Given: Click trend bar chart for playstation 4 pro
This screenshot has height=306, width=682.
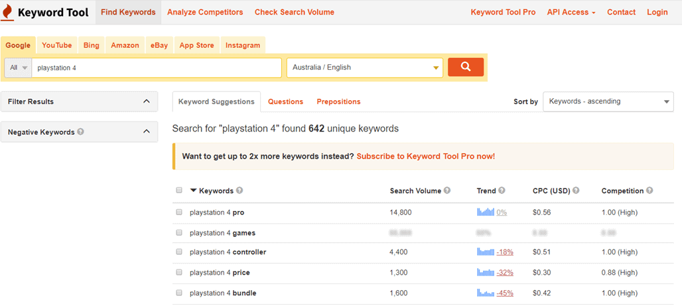Looking at the screenshot, I should [486, 212].
